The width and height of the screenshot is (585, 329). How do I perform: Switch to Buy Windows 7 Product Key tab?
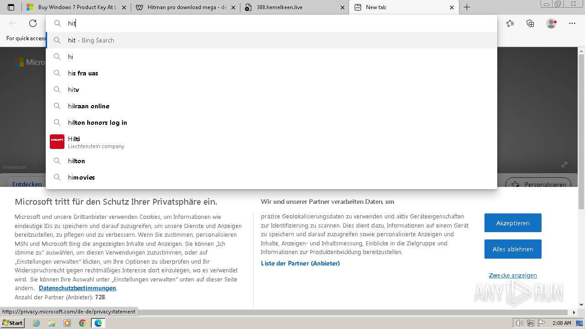[76, 7]
